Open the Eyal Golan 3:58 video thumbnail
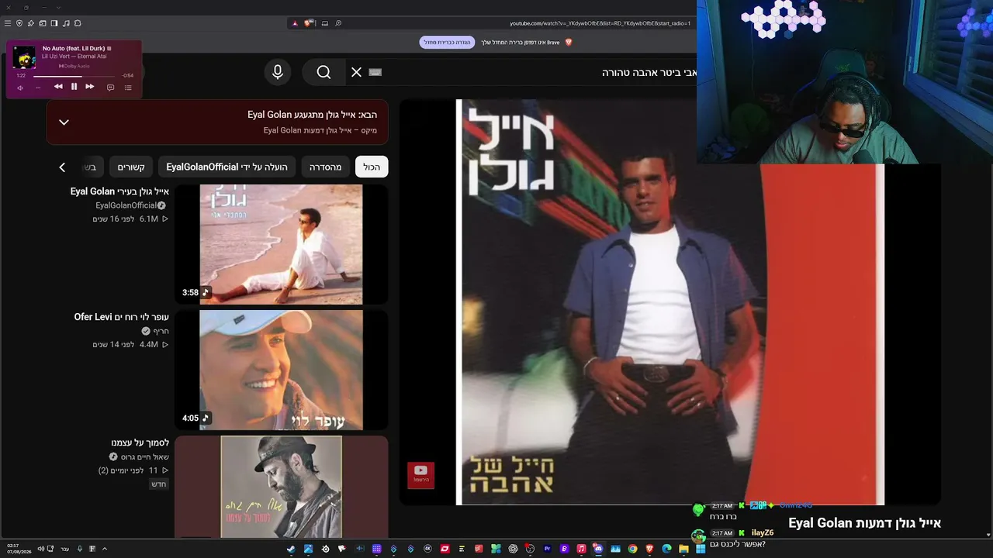The width and height of the screenshot is (993, 558). 281,244
